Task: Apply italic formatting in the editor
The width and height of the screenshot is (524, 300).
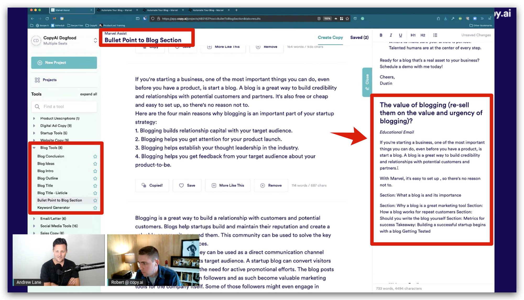Action: pyautogui.click(x=391, y=35)
